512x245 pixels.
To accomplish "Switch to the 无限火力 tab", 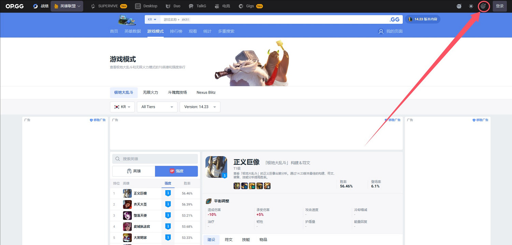I will pos(150,92).
